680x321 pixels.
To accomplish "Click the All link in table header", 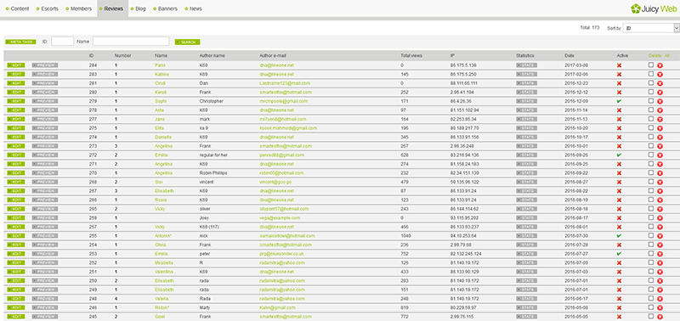I will coord(667,56).
